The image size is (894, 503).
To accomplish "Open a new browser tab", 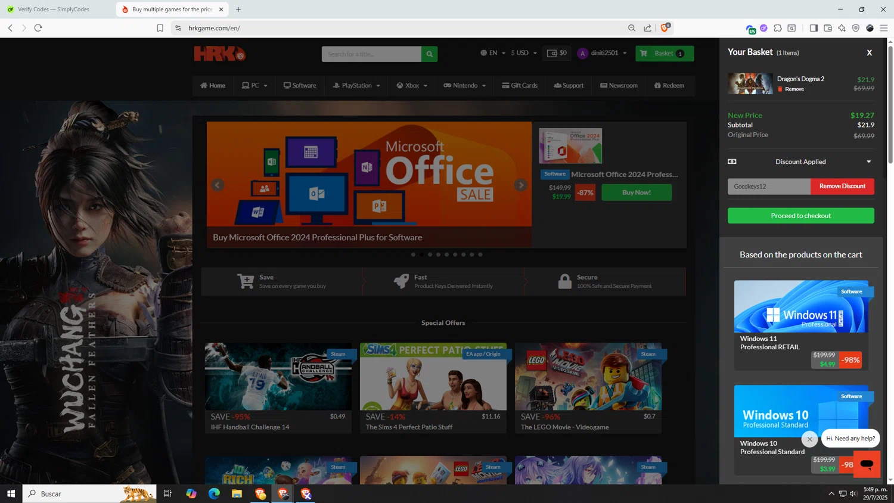I will [x=238, y=10].
